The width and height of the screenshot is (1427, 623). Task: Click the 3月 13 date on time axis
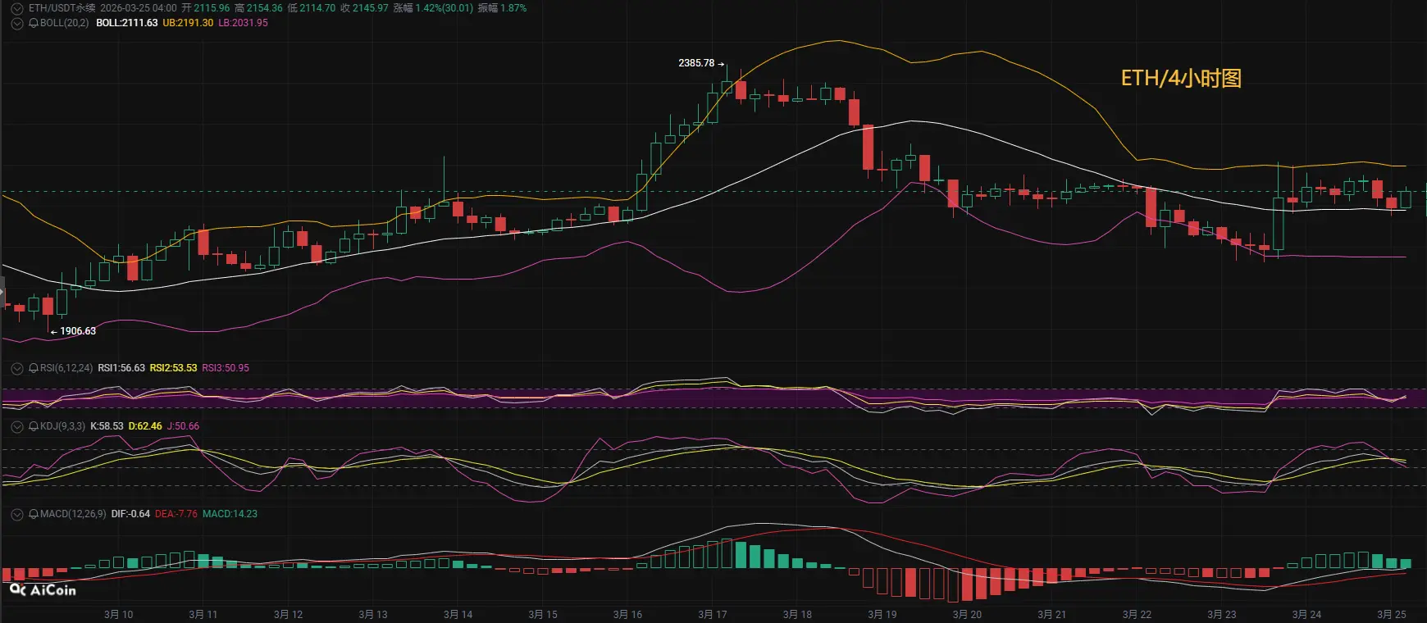click(373, 615)
